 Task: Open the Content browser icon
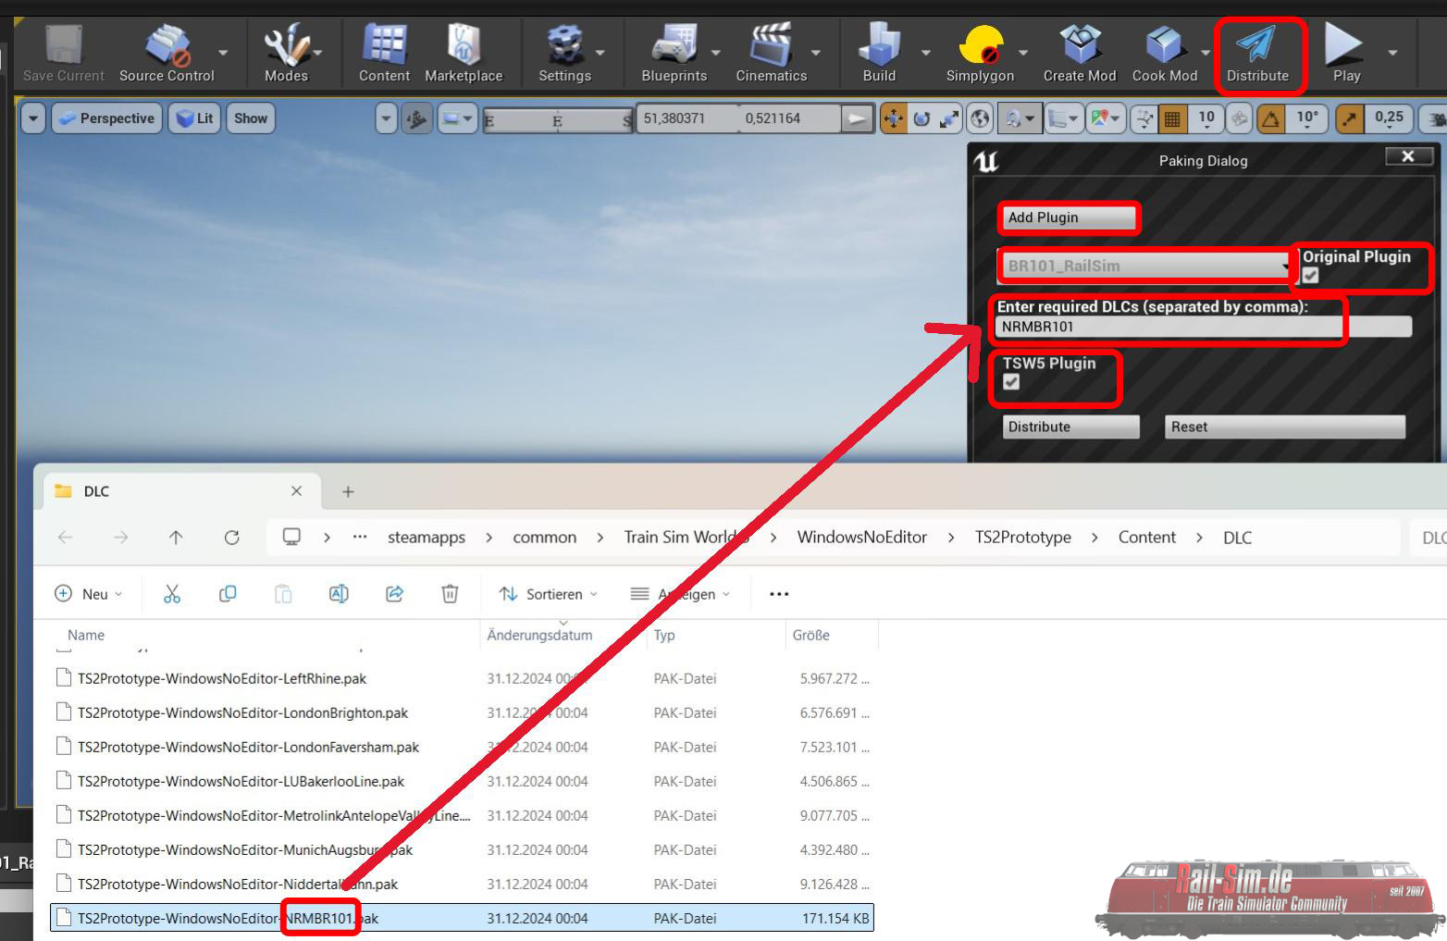click(384, 54)
